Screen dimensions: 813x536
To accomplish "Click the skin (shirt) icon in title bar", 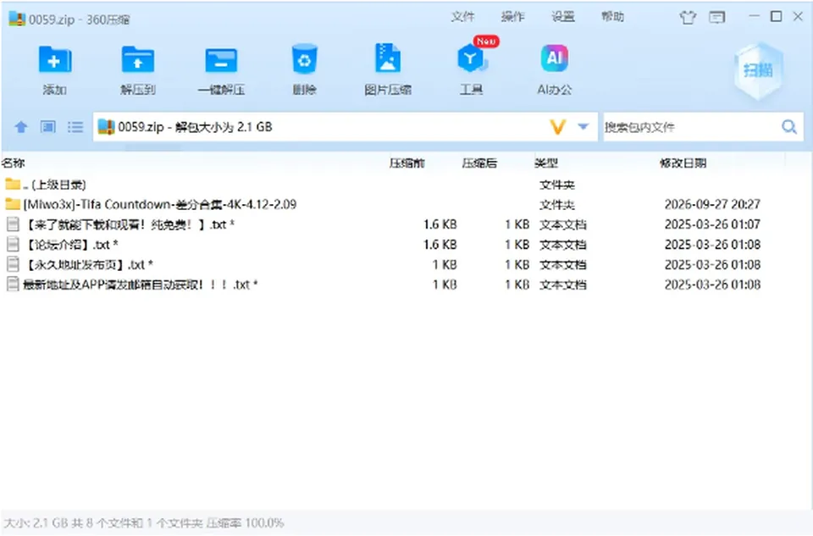I will 688,17.
